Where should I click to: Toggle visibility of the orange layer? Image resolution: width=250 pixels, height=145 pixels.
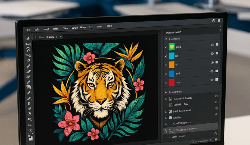(x=212, y=63)
